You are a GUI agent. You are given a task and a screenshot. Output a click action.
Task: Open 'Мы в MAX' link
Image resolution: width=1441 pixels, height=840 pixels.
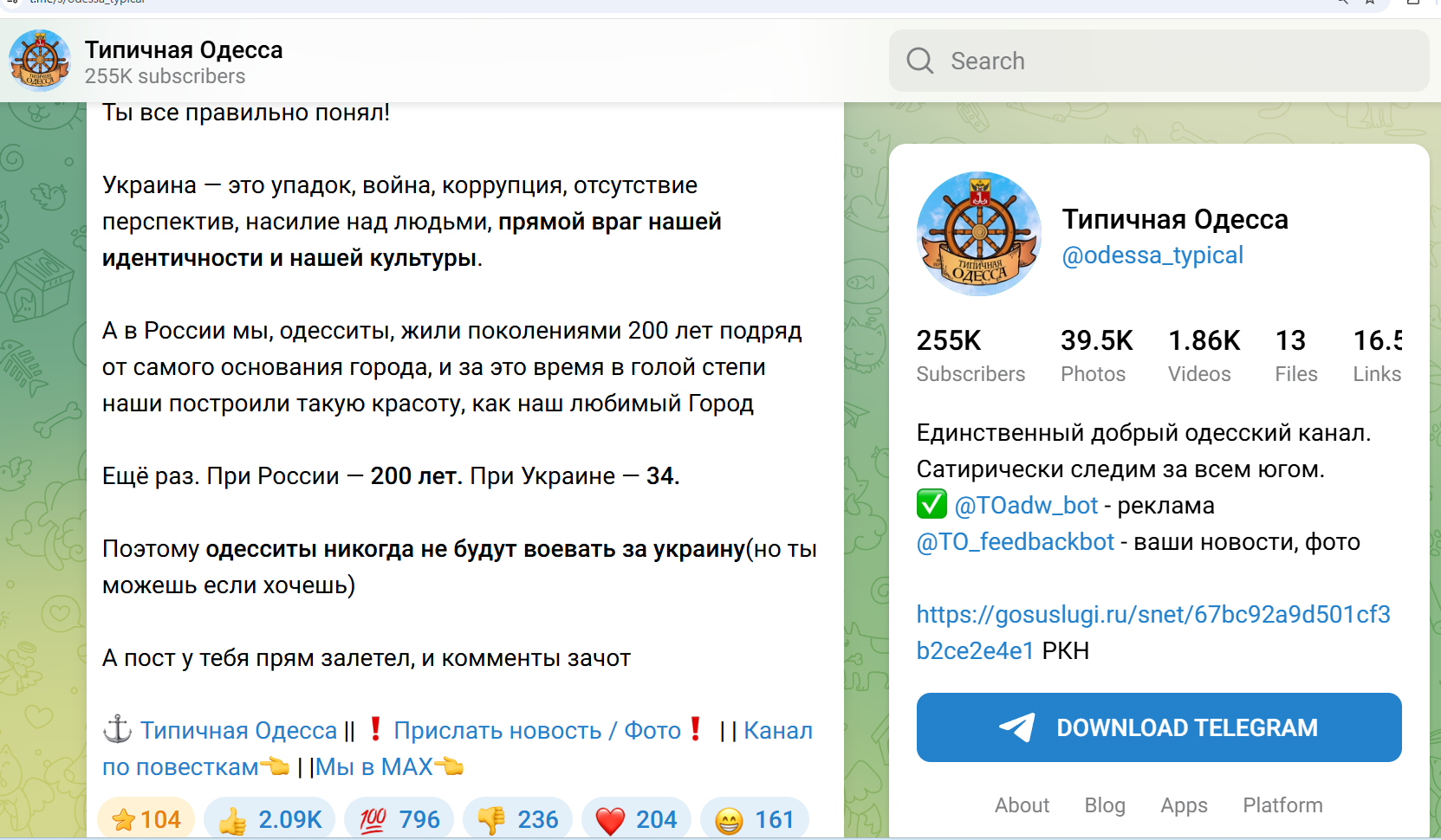coord(374,767)
